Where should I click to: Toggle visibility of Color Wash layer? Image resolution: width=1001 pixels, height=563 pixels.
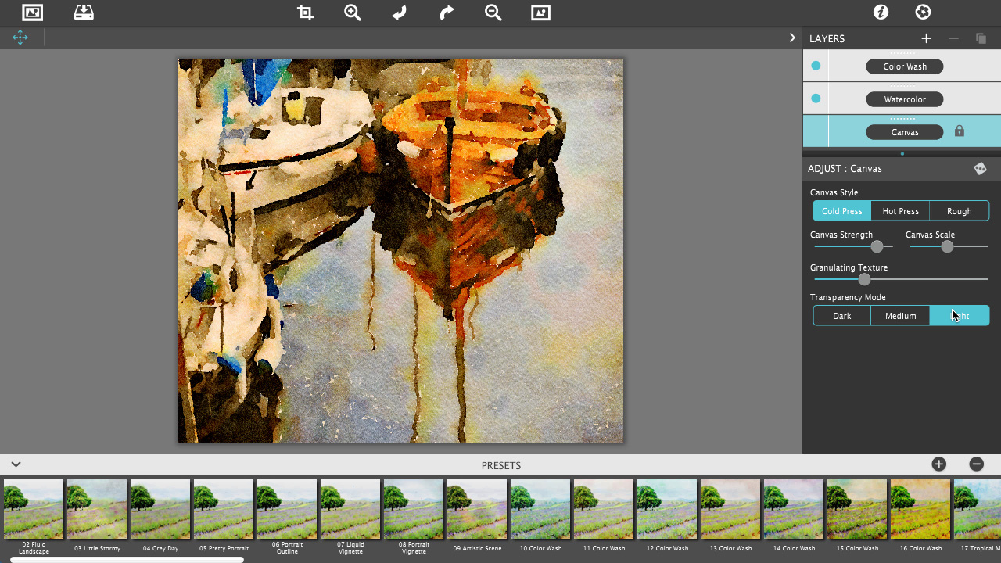click(x=816, y=66)
